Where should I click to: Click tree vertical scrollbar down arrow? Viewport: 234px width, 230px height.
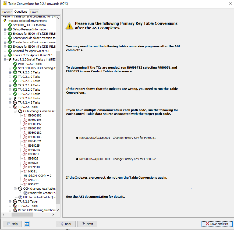pos(58,210)
